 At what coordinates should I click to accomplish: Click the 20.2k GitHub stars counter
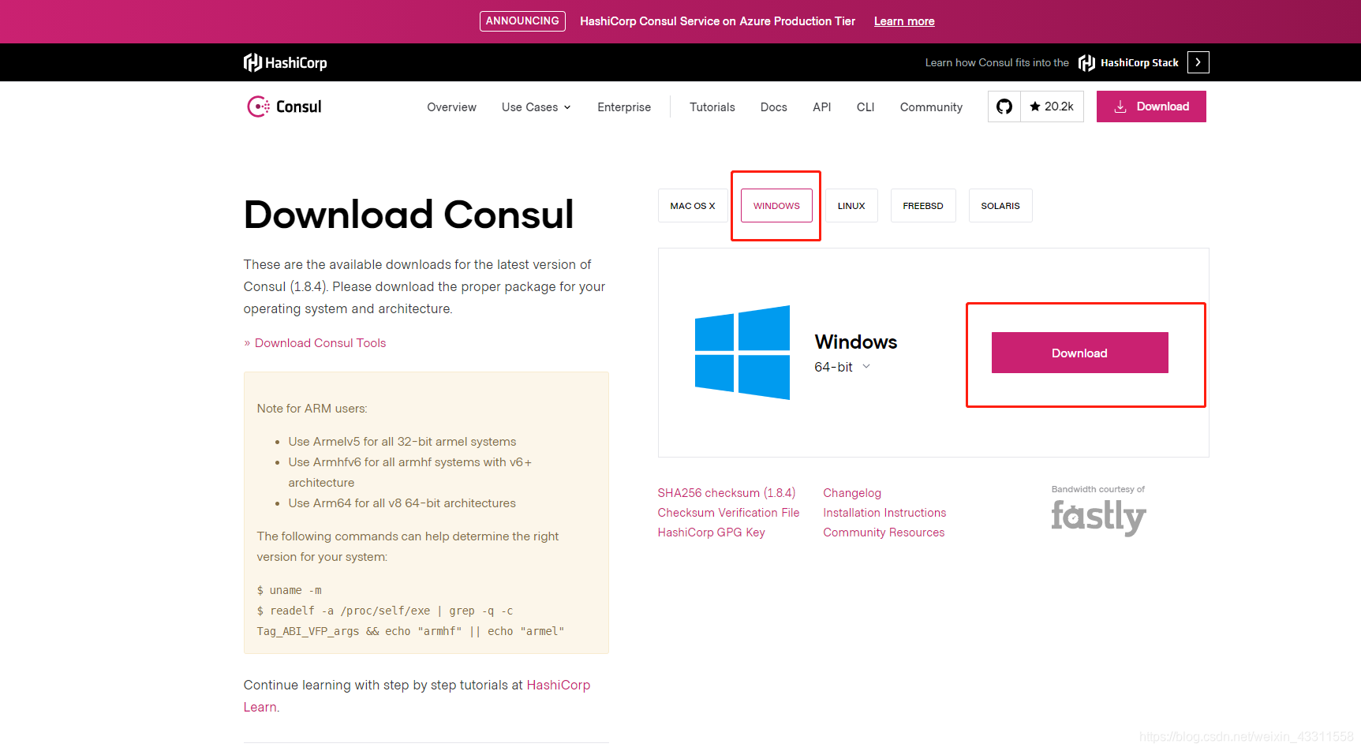pyautogui.click(x=1052, y=106)
